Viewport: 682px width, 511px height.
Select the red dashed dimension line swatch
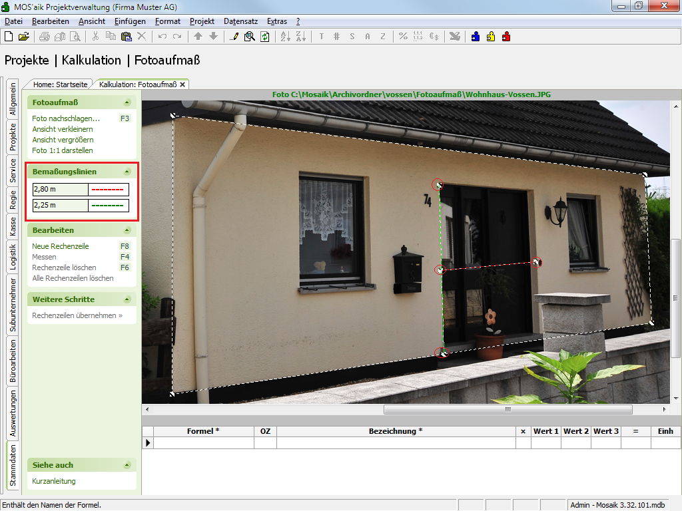(x=108, y=190)
